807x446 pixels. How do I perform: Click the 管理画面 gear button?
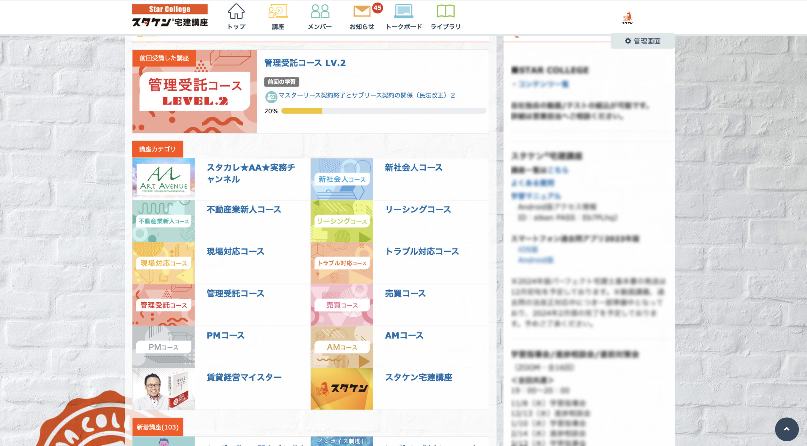642,41
